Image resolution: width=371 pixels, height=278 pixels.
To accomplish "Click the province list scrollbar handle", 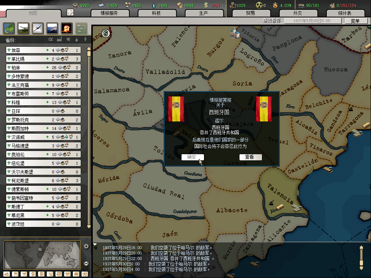I will pyautogui.click(x=89, y=54).
